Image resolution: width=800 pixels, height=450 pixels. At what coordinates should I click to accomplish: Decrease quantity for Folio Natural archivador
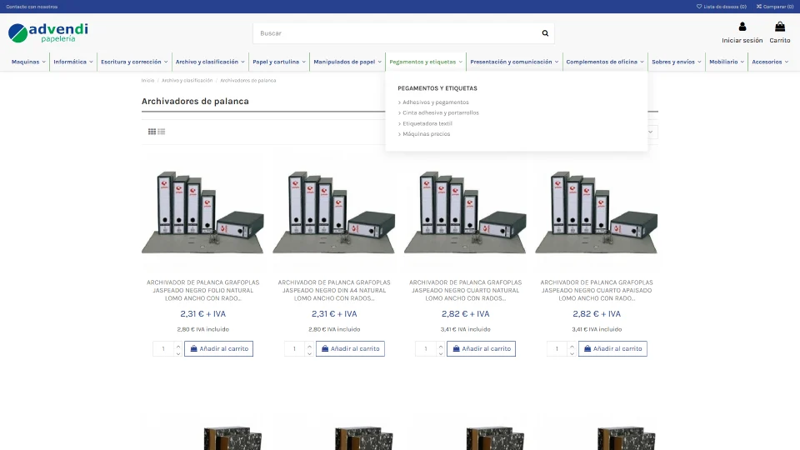pyautogui.click(x=178, y=353)
